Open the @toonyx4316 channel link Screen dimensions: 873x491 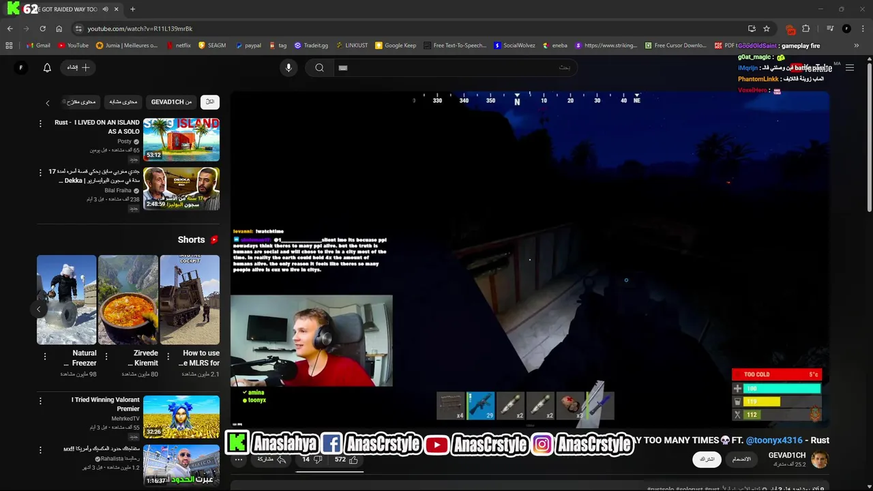point(774,441)
